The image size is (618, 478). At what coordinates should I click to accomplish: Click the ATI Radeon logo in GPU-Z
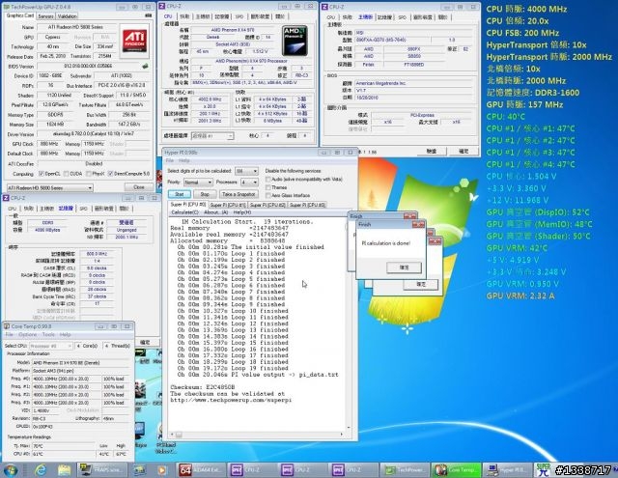pos(134,41)
